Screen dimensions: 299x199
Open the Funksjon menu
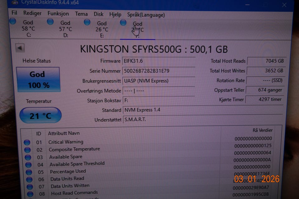[x=58, y=13]
